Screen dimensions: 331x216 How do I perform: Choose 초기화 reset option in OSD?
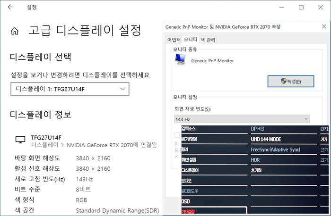256,170
